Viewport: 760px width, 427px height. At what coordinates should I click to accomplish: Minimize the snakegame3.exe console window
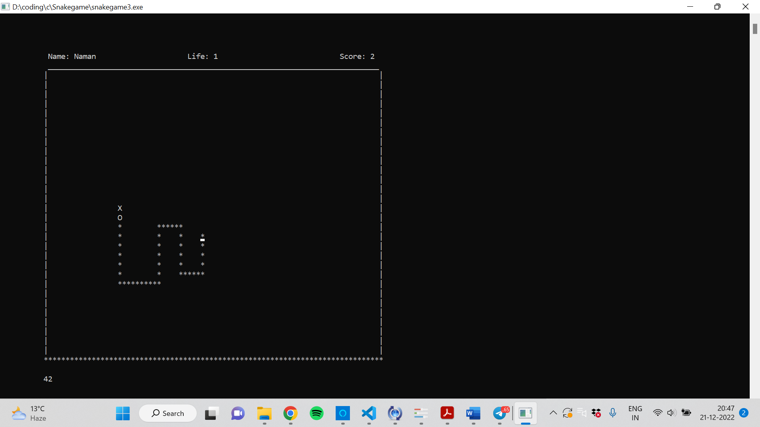coord(690,7)
